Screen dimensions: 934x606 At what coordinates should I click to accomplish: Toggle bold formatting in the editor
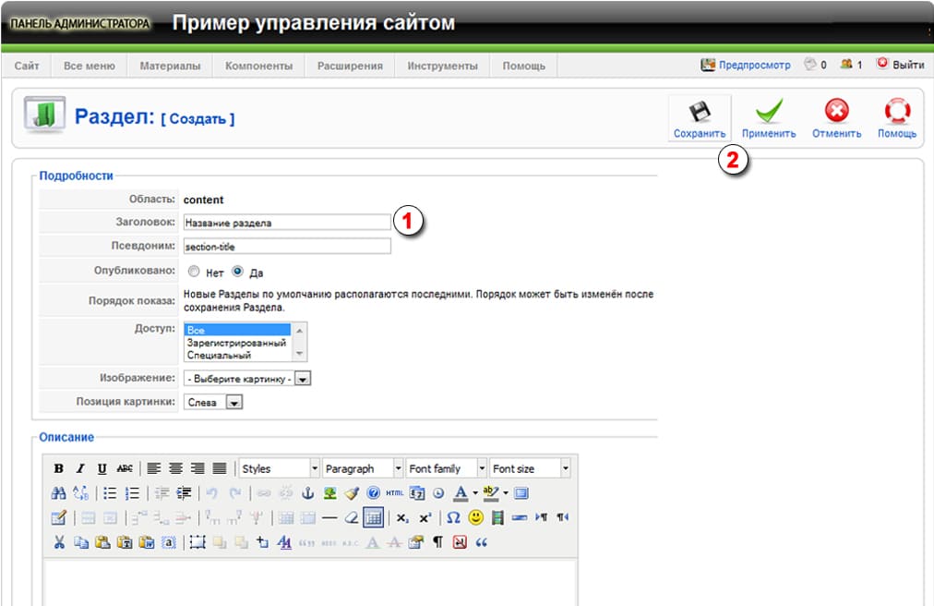tap(59, 468)
